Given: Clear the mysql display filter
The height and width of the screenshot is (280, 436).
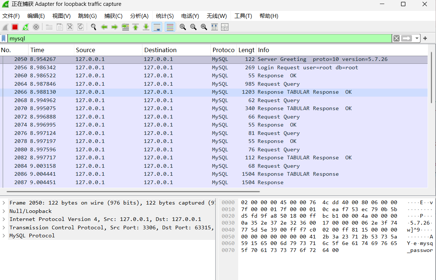Looking at the screenshot, I should [x=396, y=38].
